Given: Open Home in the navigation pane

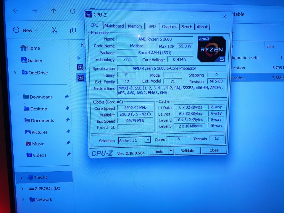Looking at the screenshot, I should pyautogui.click(x=30, y=48).
